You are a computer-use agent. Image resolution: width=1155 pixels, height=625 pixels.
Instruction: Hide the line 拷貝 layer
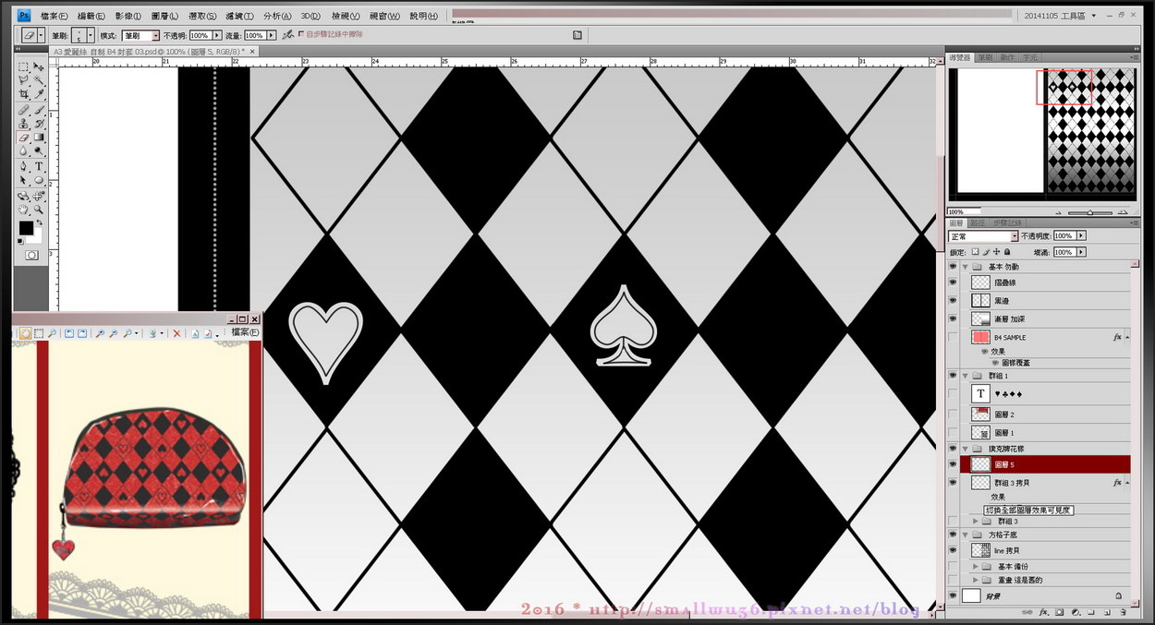pos(954,550)
